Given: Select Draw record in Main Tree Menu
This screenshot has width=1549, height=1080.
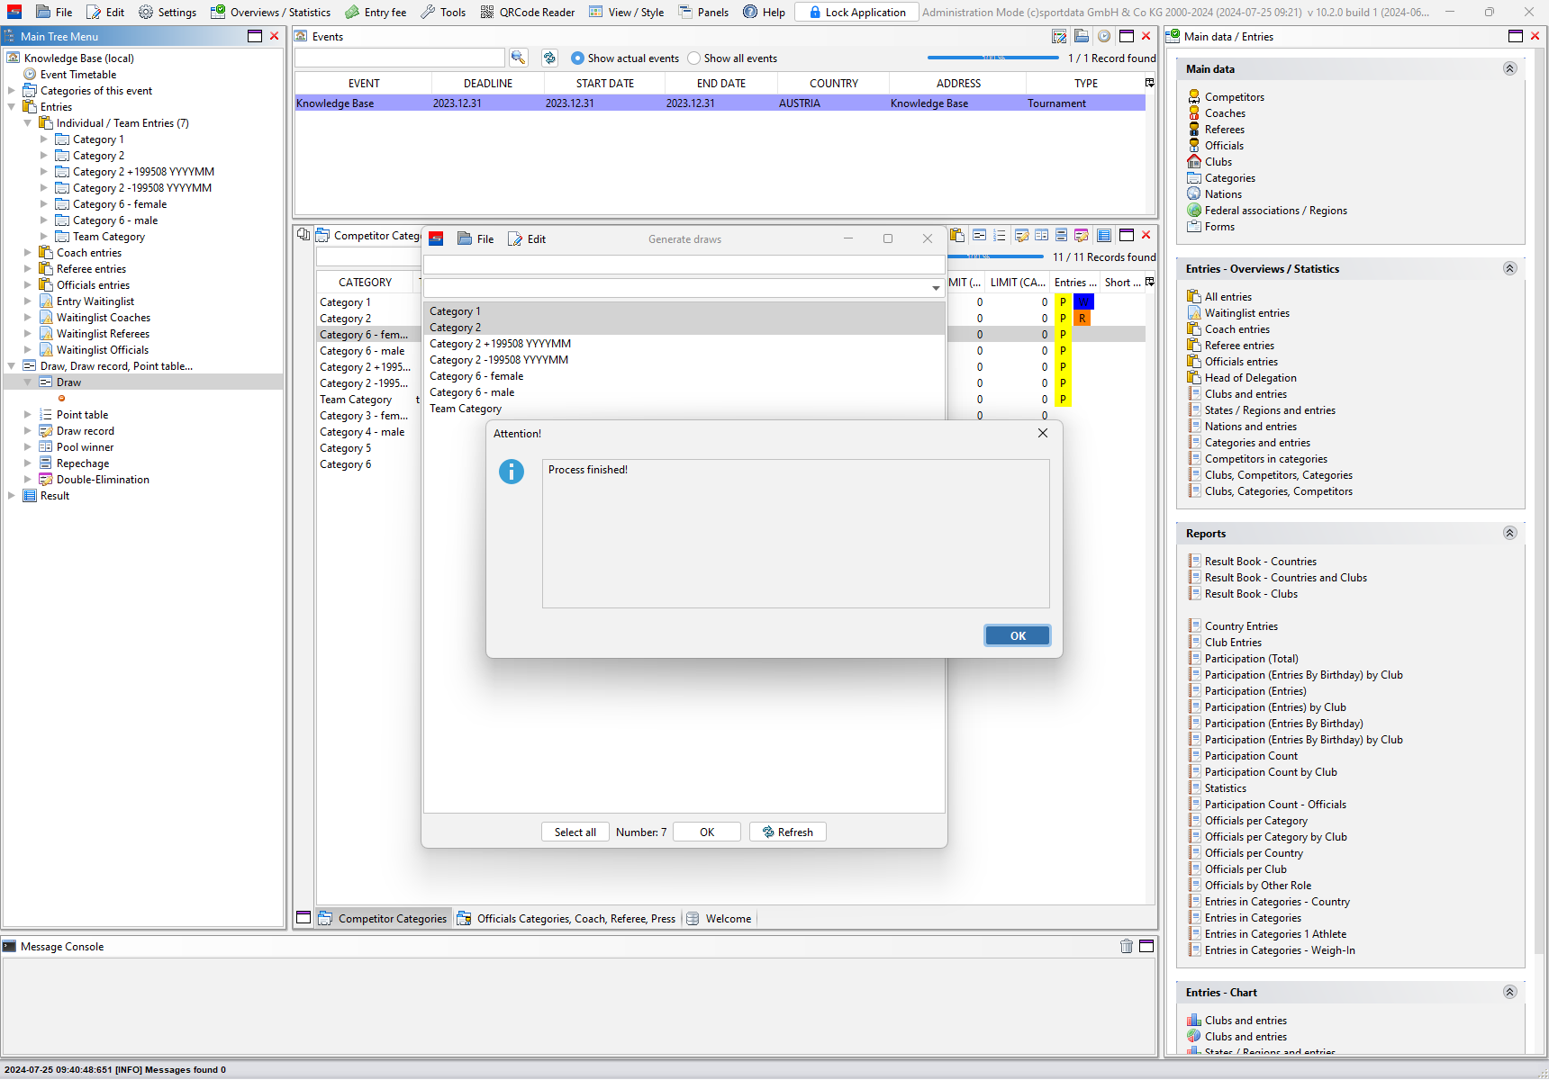Looking at the screenshot, I should click(x=86, y=431).
